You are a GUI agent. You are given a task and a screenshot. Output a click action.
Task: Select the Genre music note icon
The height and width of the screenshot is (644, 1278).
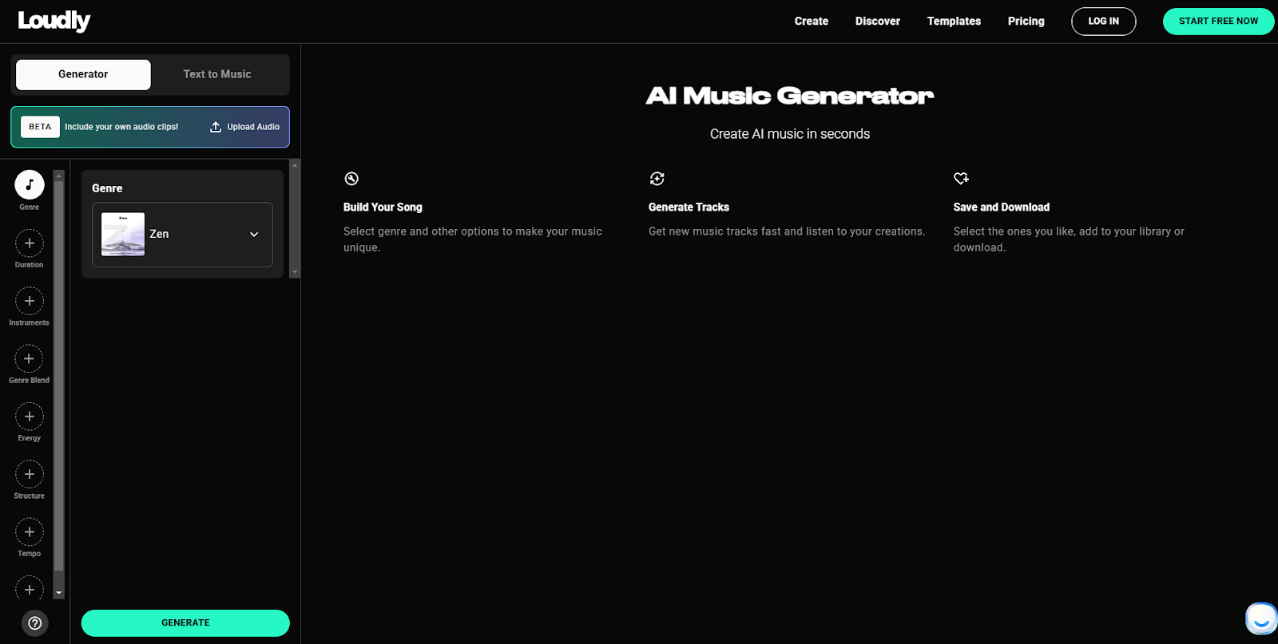click(30, 184)
